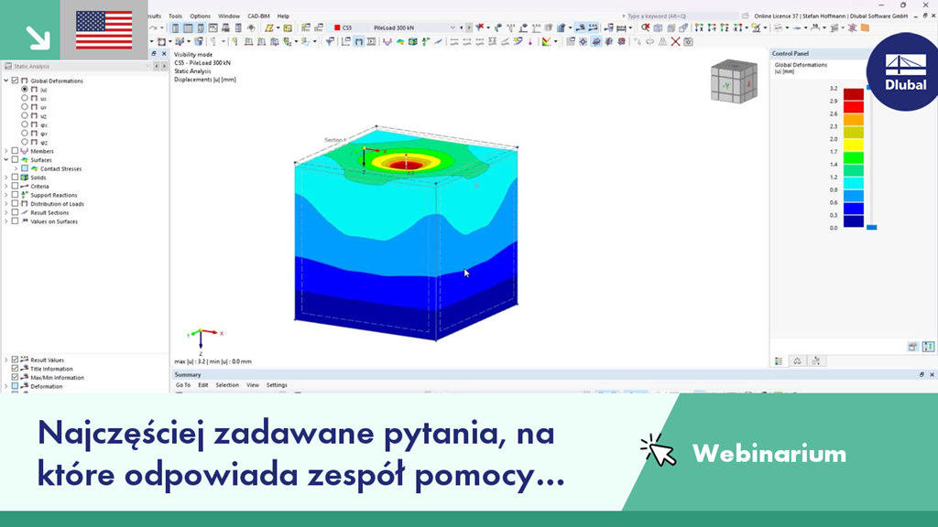
Task: Click the view along X axis icon
Action: 699,27
